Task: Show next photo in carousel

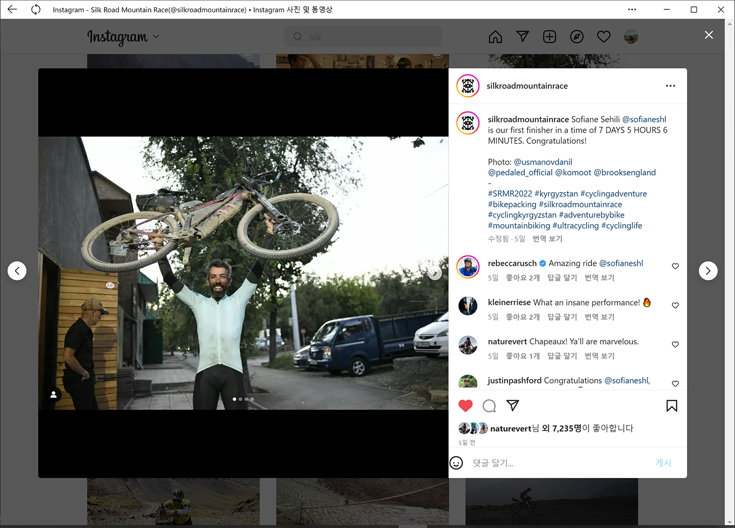Action: click(x=435, y=273)
